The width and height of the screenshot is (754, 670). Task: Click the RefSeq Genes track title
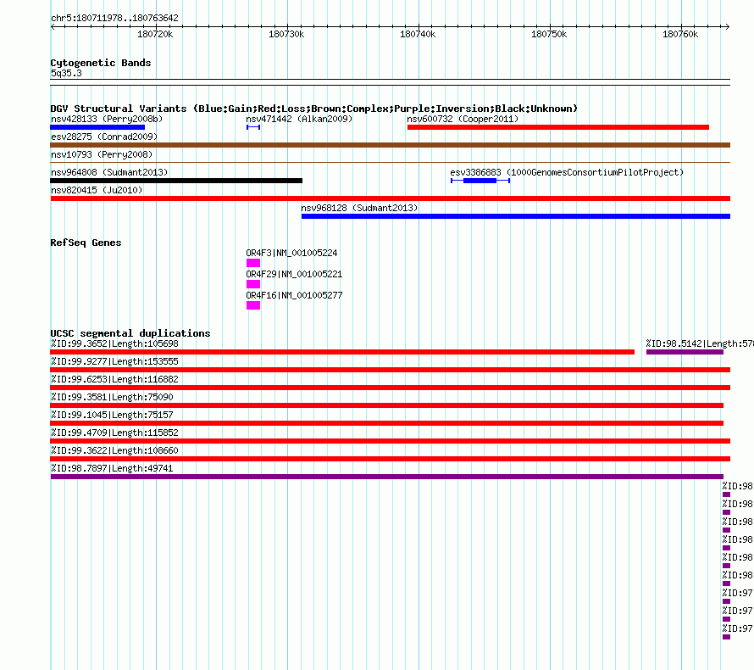(86, 243)
